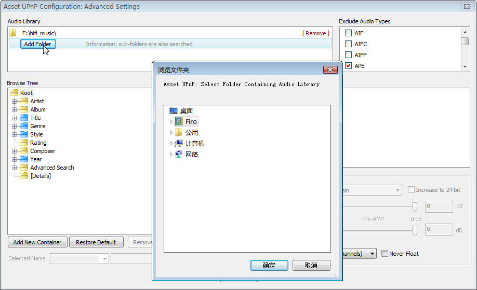Click the [Details] folder icon
The height and width of the screenshot is (290, 477).
(24, 176)
